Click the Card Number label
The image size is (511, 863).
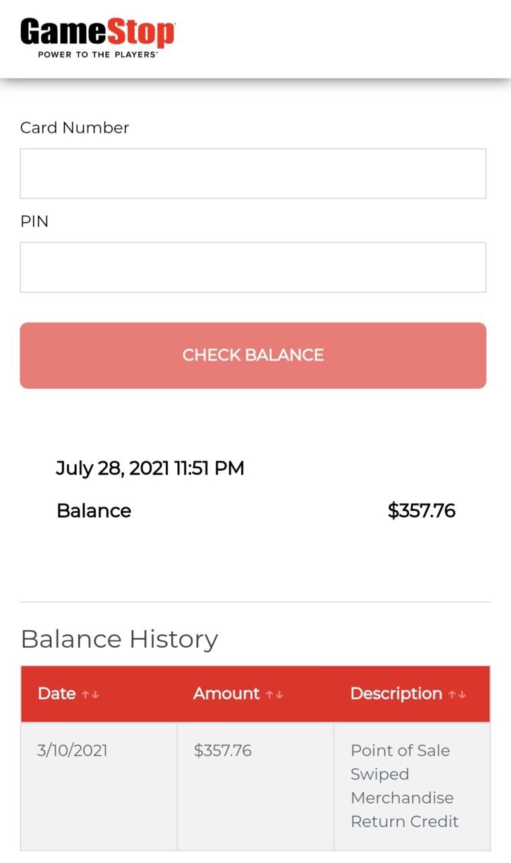point(74,128)
